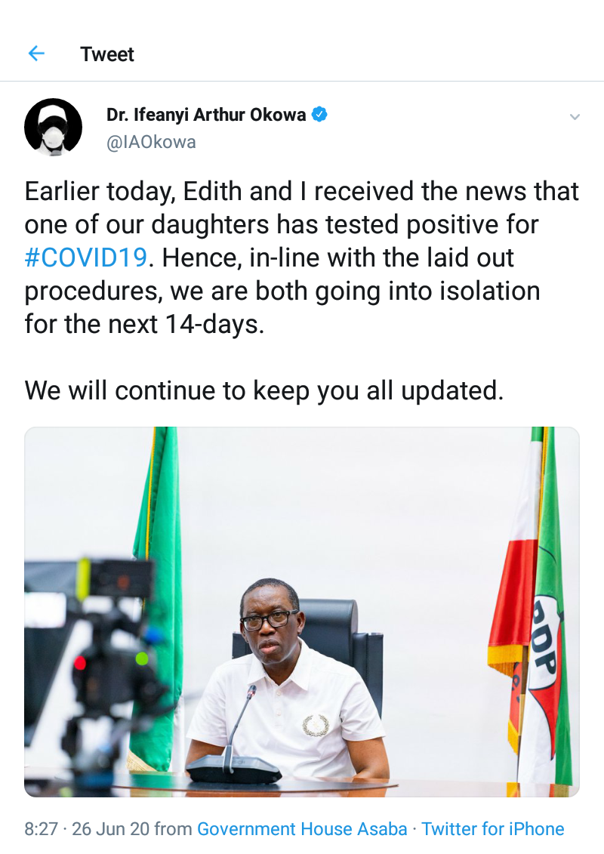Screen dimensions: 604x854
Task: Open the Government House Asaba location
Action: point(302,828)
